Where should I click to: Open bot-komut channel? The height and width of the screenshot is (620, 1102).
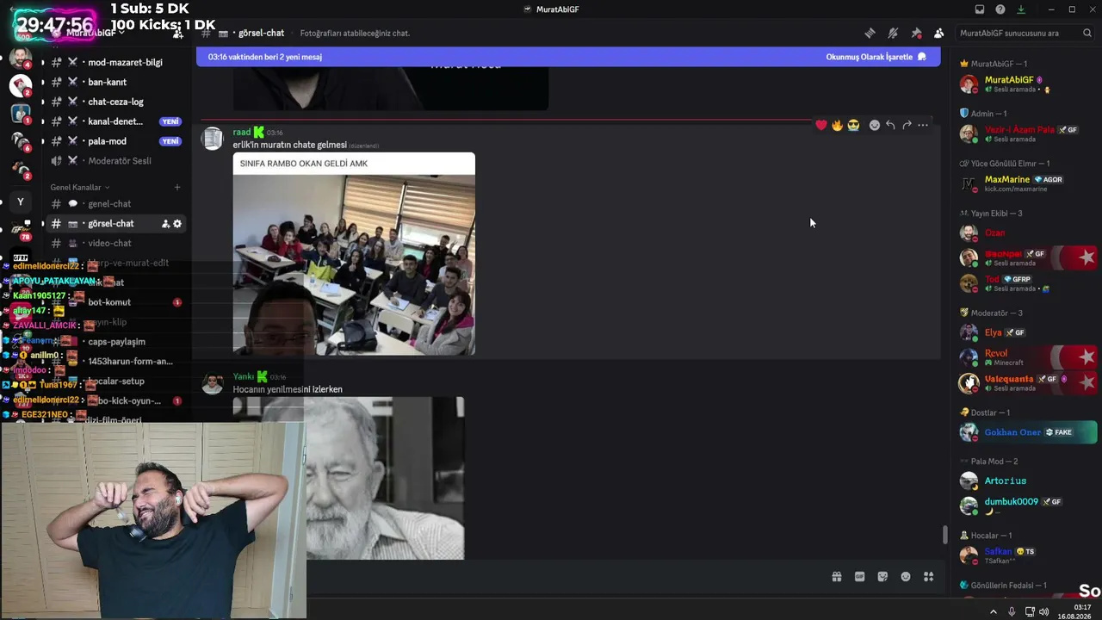click(116, 302)
